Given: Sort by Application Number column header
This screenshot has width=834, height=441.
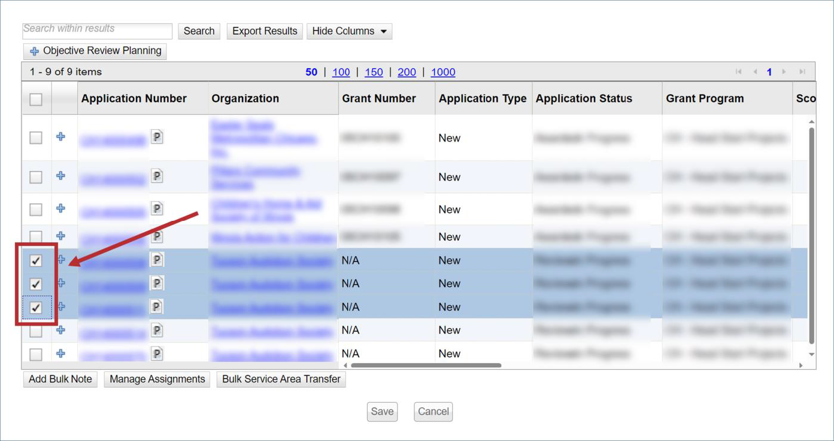Looking at the screenshot, I should click(x=134, y=99).
